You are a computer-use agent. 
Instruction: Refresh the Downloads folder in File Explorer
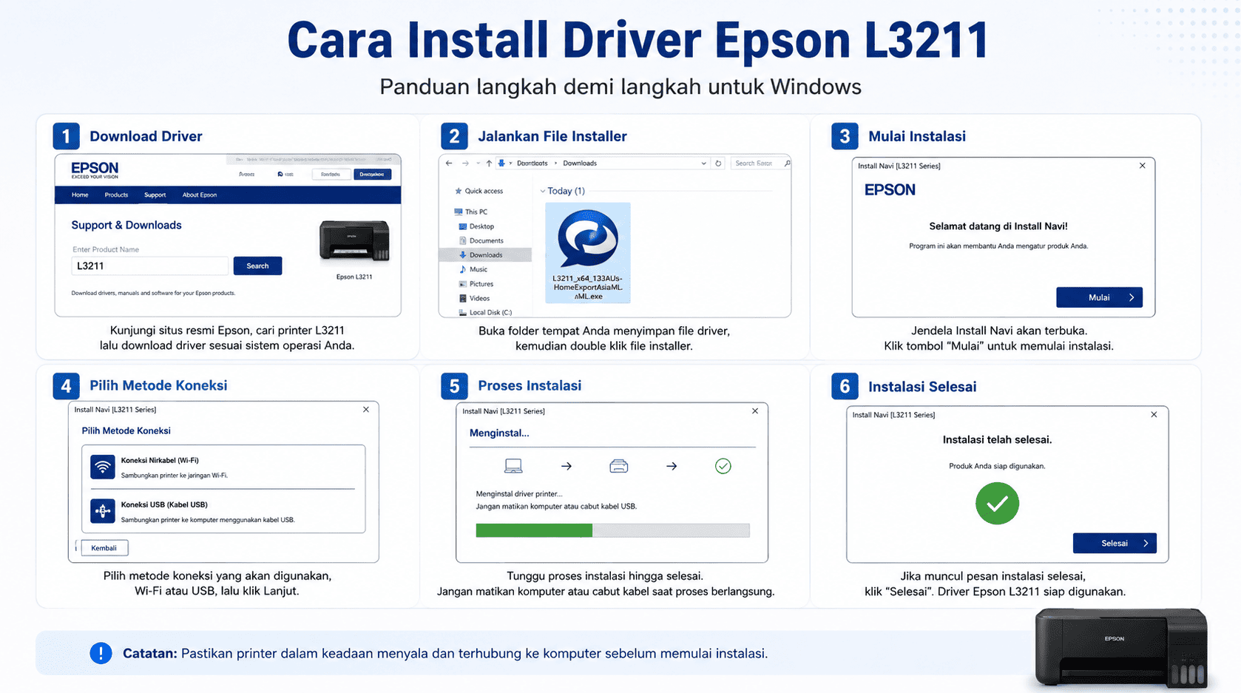tap(718, 163)
